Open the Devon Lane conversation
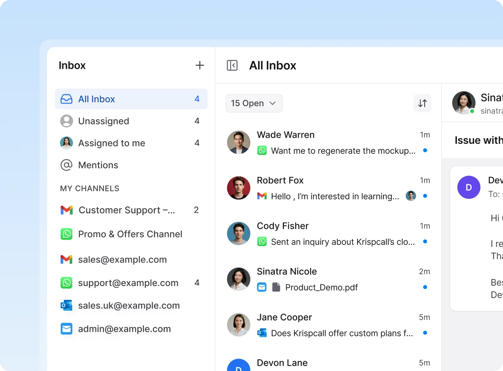Screen dimensions: 503x371 328,364
